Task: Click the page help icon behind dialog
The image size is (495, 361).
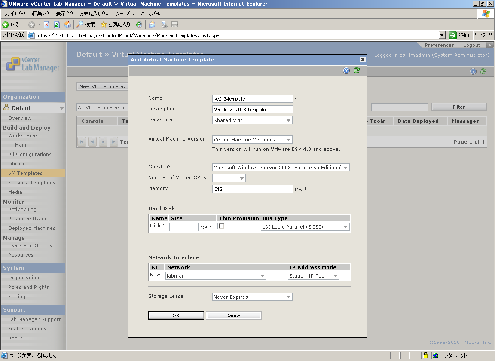Action: tap(473, 71)
